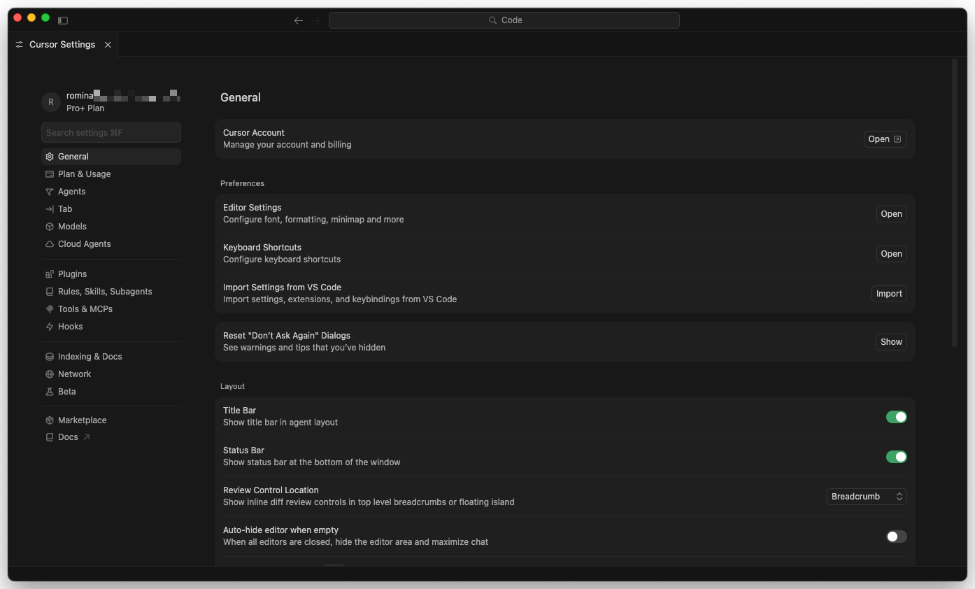975x589 pixels.
Task: Enable Auto-hide editor when empty
Action: tap(897, 537)
